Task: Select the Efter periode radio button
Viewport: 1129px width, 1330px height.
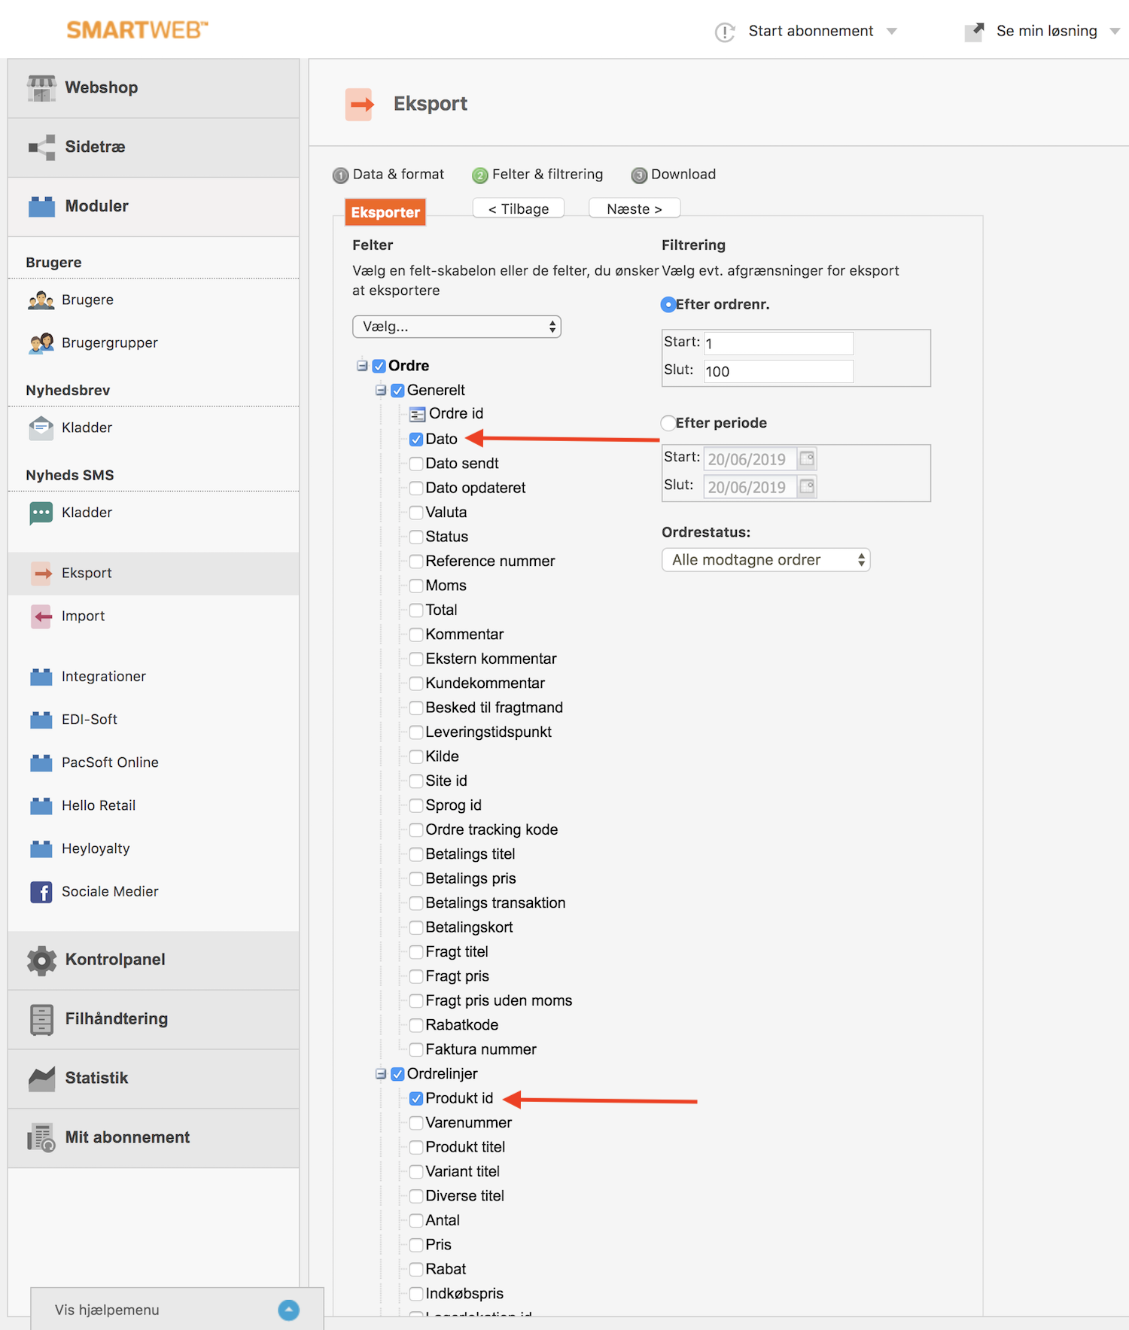Action: (x=668, y=423)
